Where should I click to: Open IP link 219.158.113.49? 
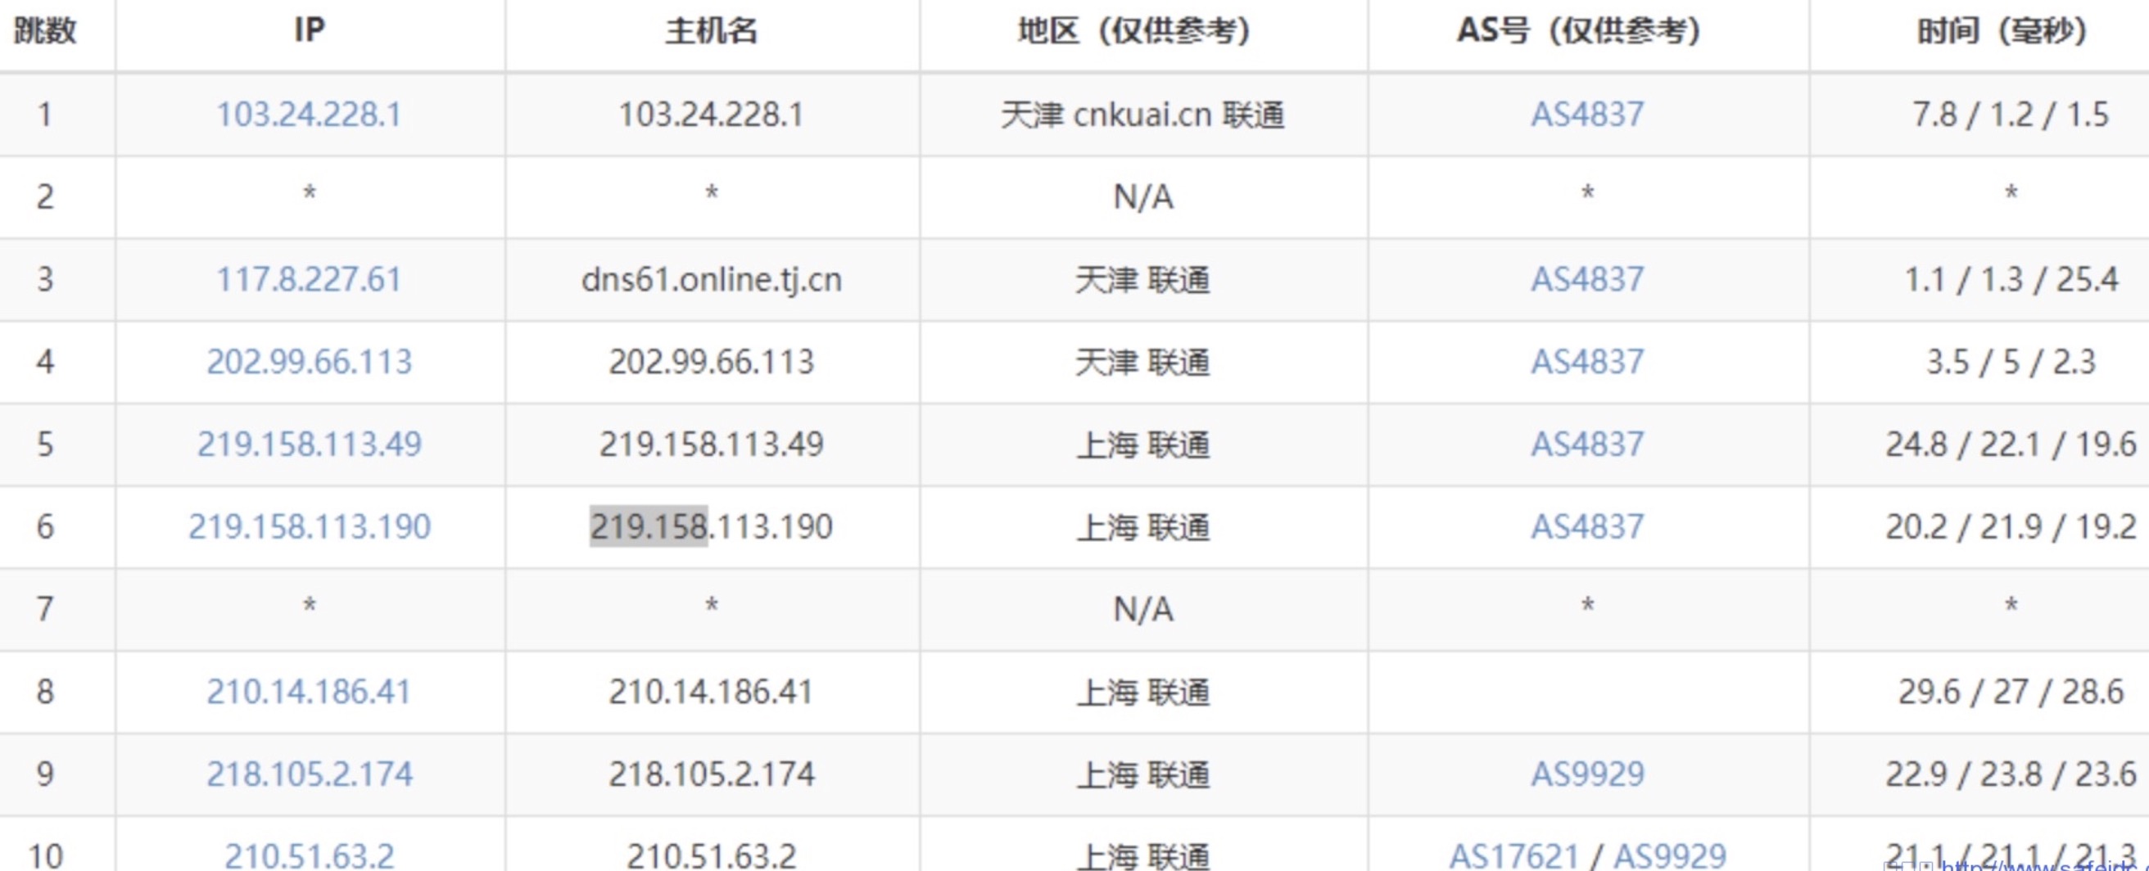click(309, 445)
